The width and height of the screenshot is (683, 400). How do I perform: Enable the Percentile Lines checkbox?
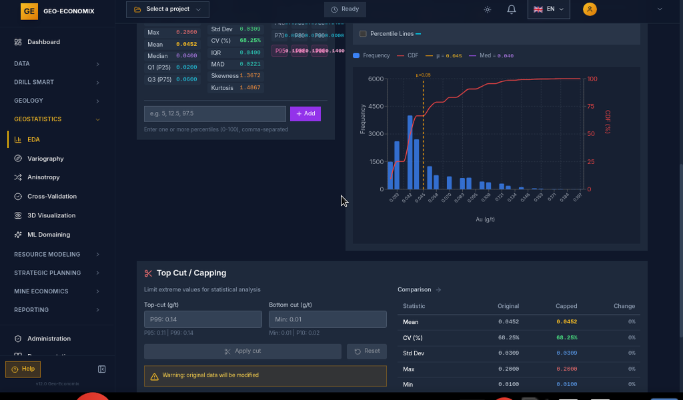pos(363,34)
